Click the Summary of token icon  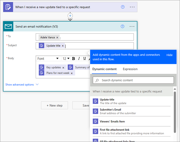(70, 67)
